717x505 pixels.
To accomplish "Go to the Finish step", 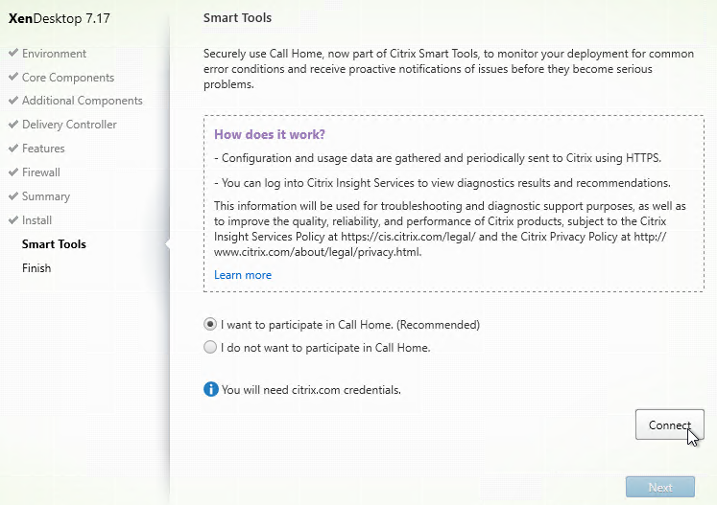I will tap(36, 268).
